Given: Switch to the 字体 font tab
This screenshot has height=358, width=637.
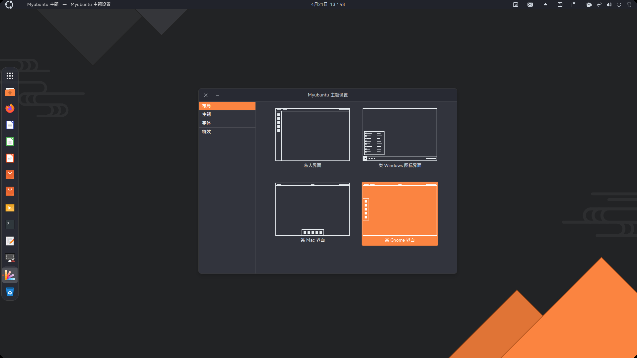Looking at the screenshot, I should click(x=227, y=123).
